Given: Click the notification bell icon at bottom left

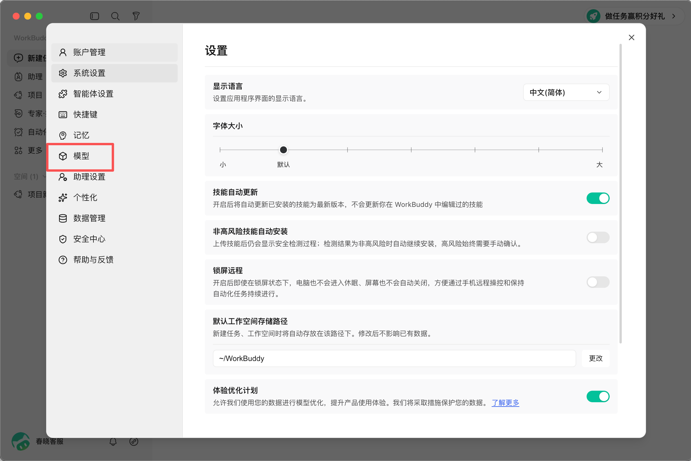Looking at the screenshot, I should [113, 441].
